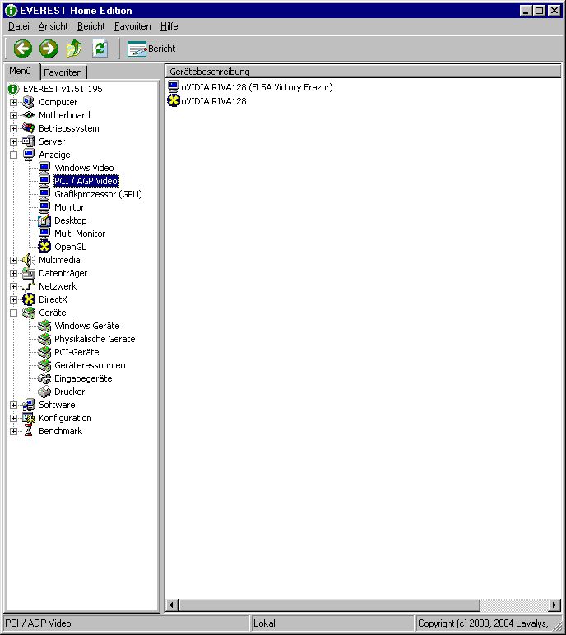Open the Bericht menu
The width and height of the screenshot is (566, 635).
click(90, 26)
